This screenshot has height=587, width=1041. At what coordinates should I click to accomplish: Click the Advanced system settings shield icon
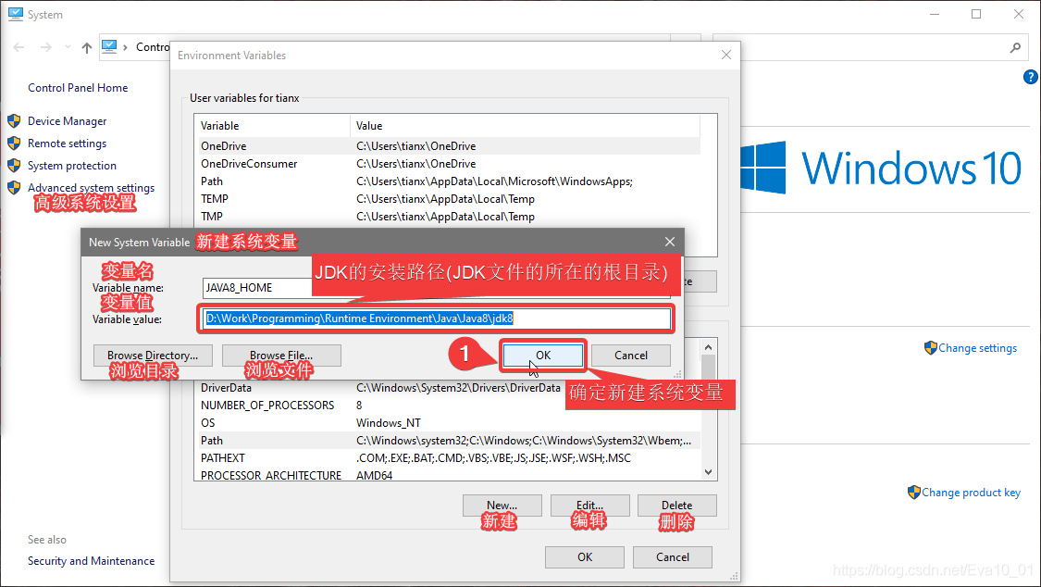14,187
